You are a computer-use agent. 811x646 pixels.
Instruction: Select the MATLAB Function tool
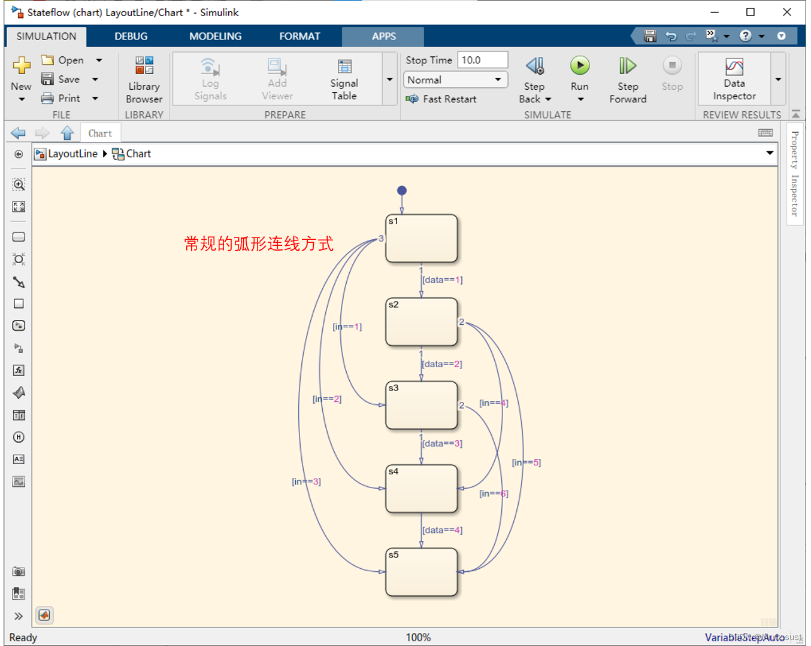pyautogui.click(x=19, y=370)
